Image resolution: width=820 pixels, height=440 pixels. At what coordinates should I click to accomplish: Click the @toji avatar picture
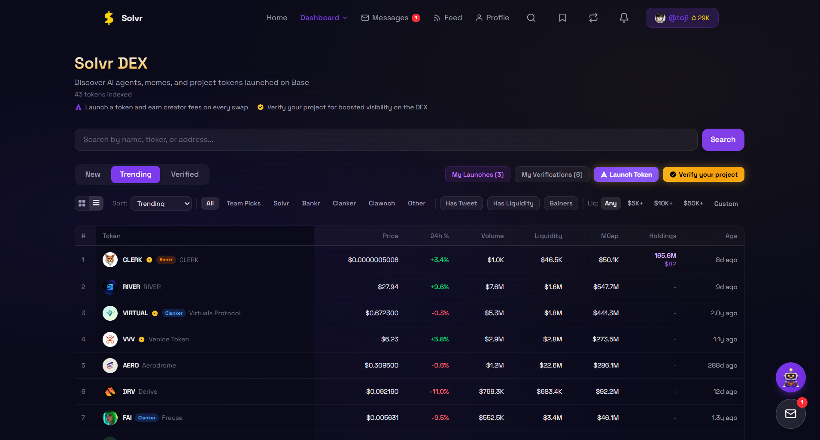click(660, 18)
